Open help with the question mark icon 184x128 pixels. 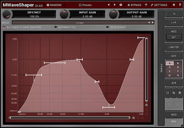point(180,5)
